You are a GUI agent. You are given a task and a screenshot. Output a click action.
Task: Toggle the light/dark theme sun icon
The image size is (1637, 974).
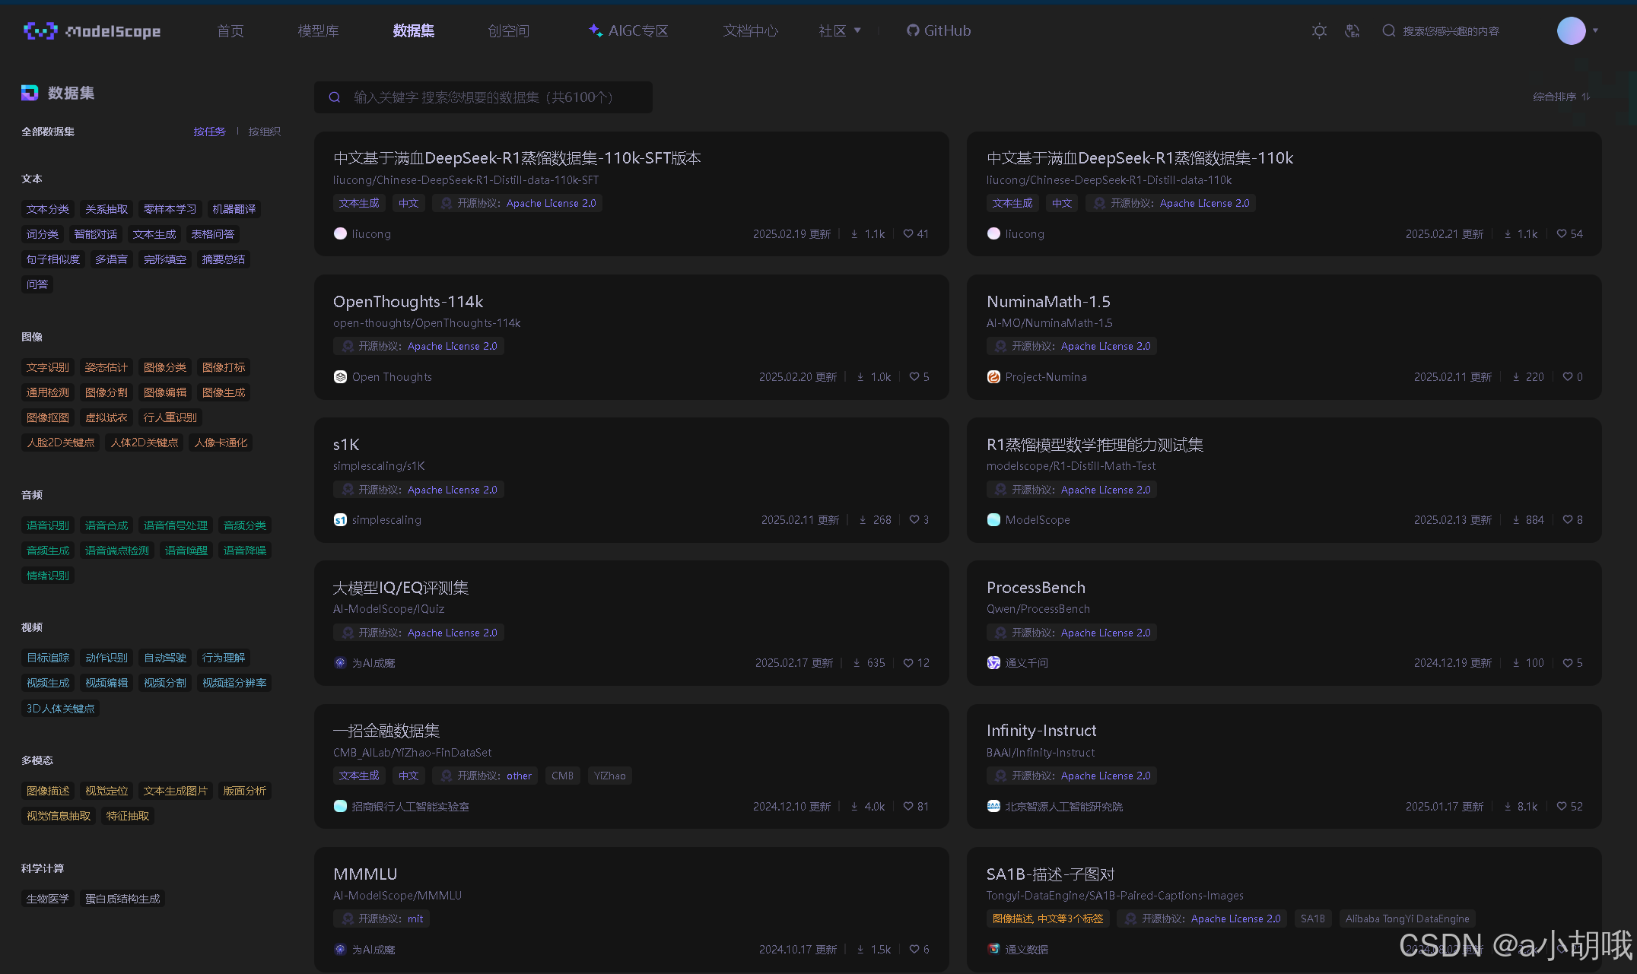point(1319,31)
